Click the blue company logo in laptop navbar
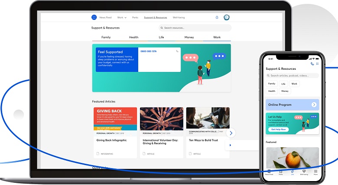Viewport: 338px width, 185px height. click(94, 17)
